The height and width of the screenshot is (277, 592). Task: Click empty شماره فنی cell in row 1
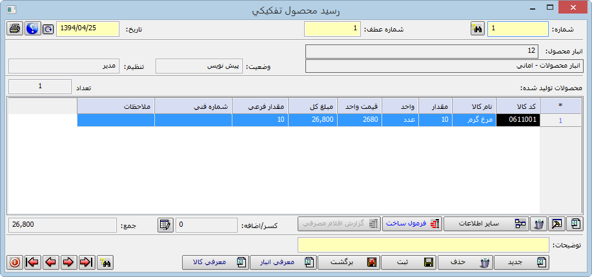click(193, 120)
